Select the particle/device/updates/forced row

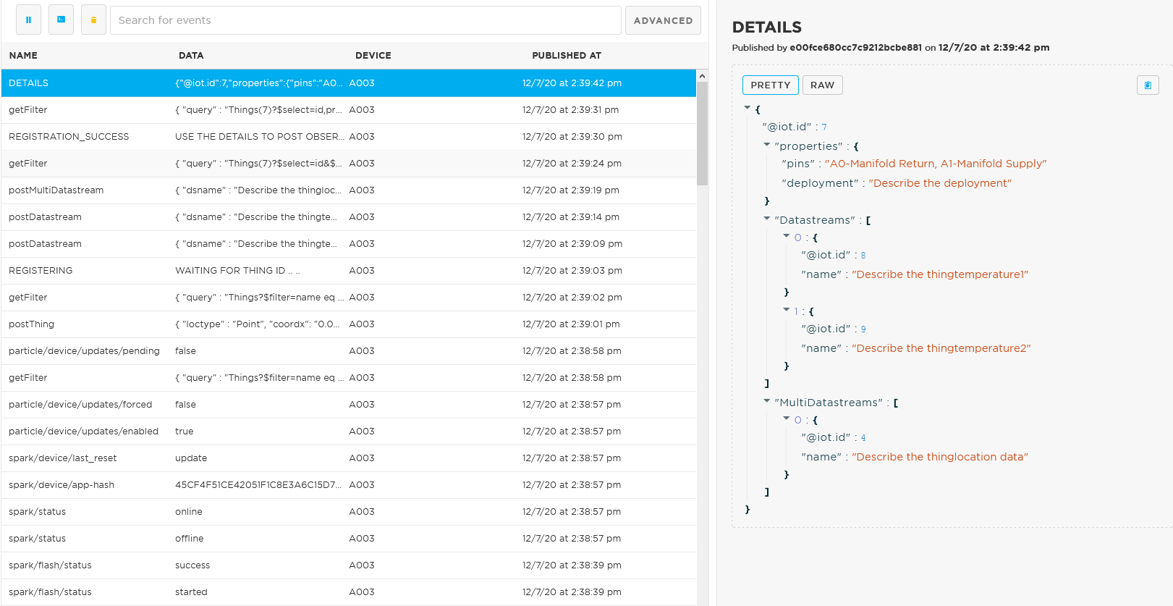pos(349,405)
